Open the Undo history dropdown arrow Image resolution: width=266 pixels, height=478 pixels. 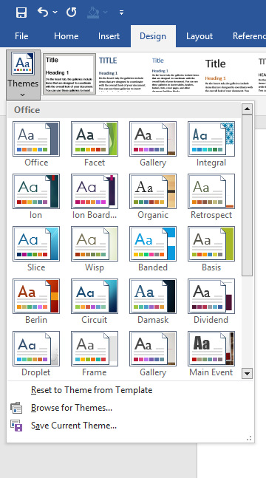tap(55, 13)
